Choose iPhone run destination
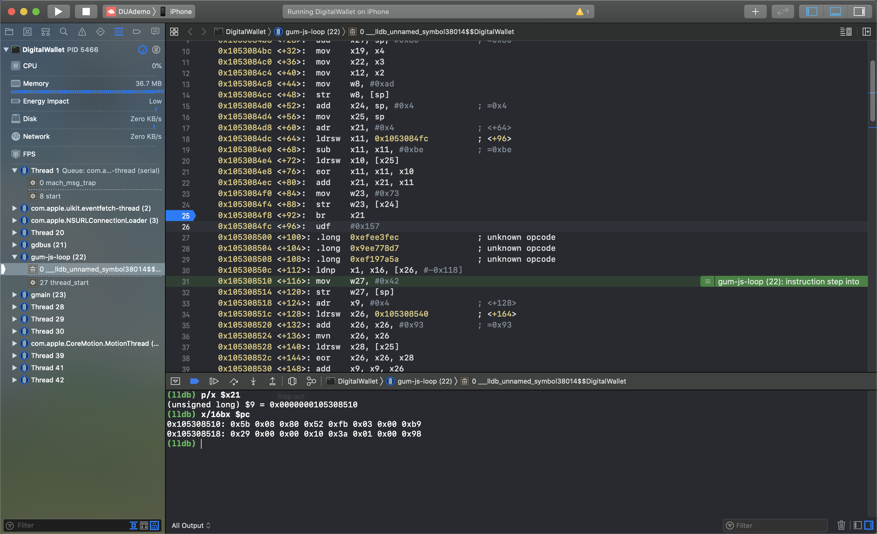Screen dimensions: 877x534 [x=176, y=11]
